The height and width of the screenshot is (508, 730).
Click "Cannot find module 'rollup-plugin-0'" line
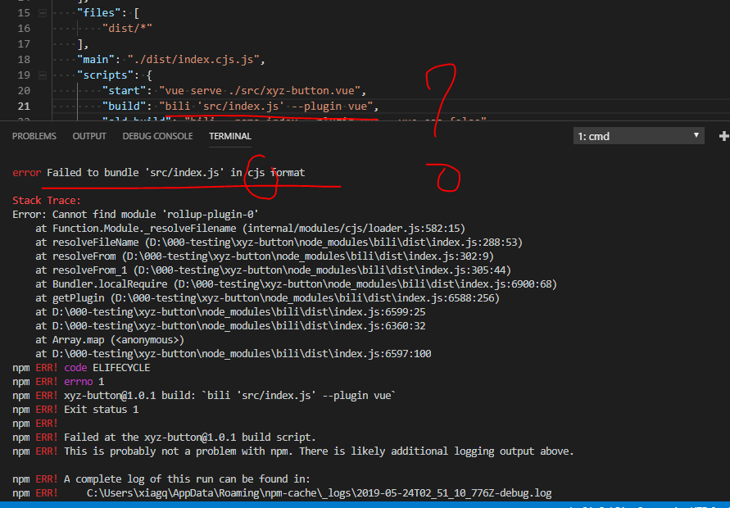click(x=156, y=215)
